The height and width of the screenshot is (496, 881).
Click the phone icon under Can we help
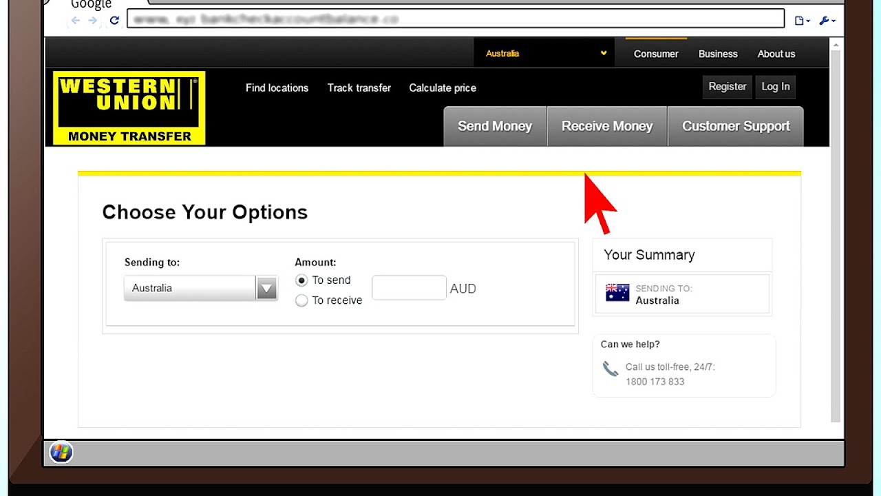611,369
